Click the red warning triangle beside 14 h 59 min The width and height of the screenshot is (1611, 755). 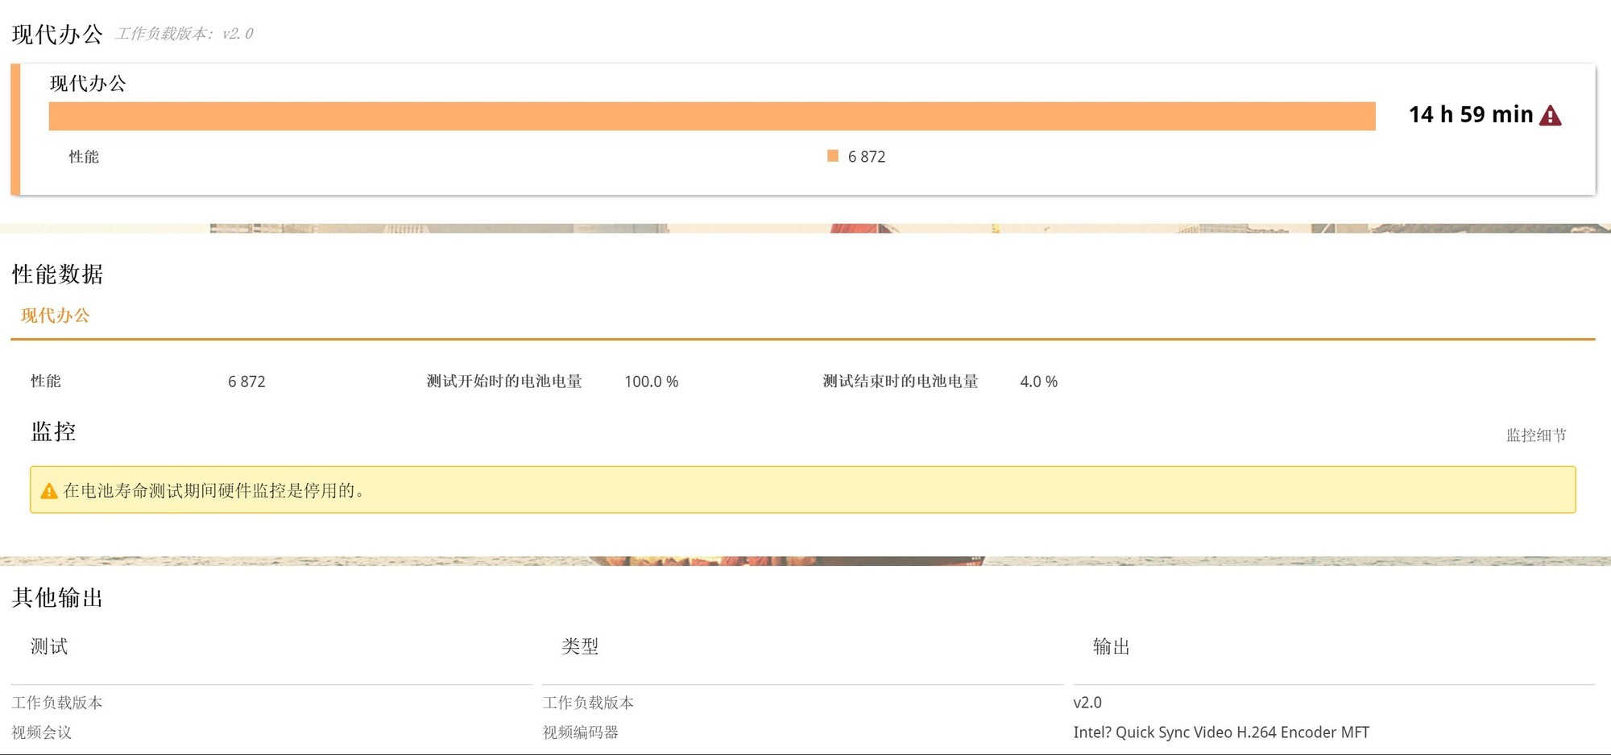1550,116
